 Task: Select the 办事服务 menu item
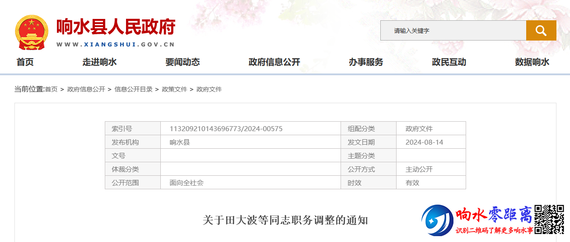366,62
